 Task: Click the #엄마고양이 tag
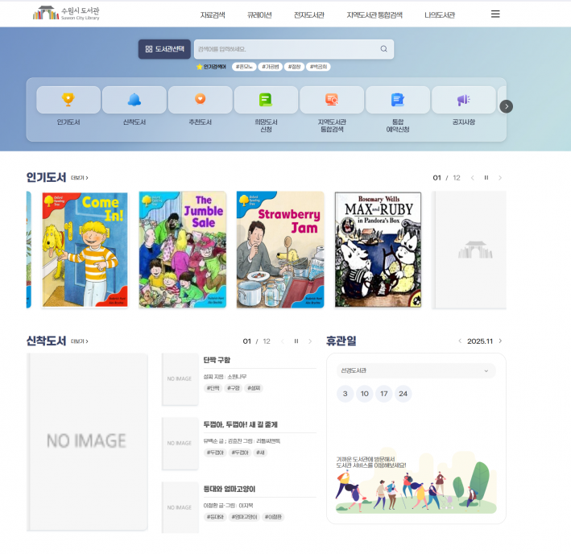[x=244, y=517]
